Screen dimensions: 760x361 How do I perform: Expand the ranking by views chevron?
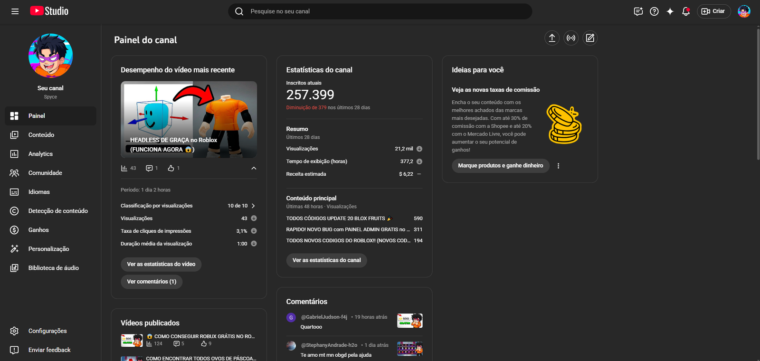253,206
